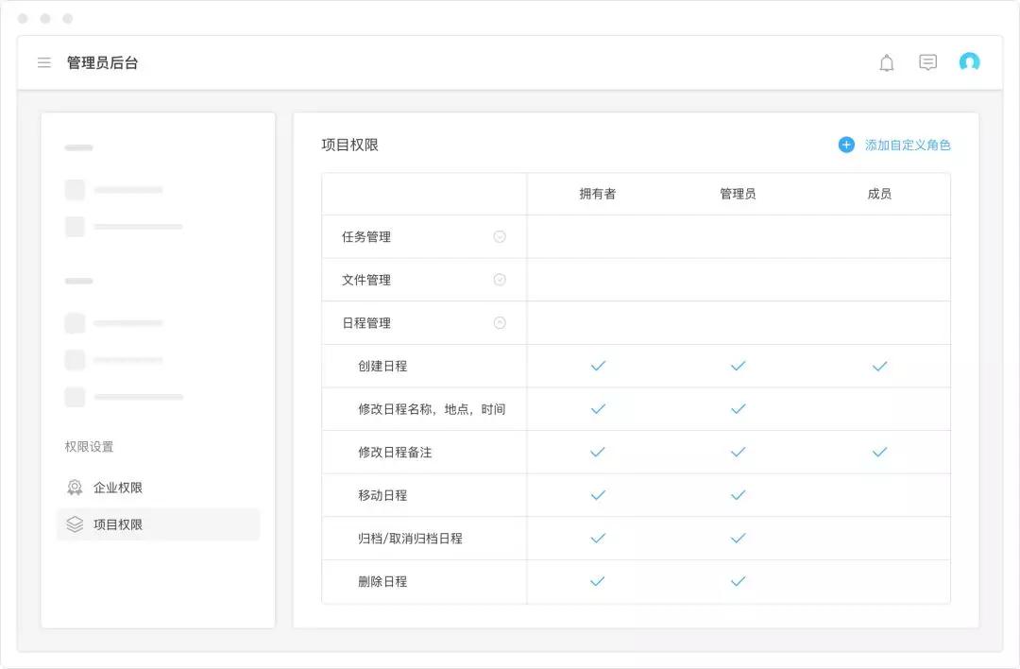Expand the 文件管理 section
1020x669 pixels.
coord(500,280)
